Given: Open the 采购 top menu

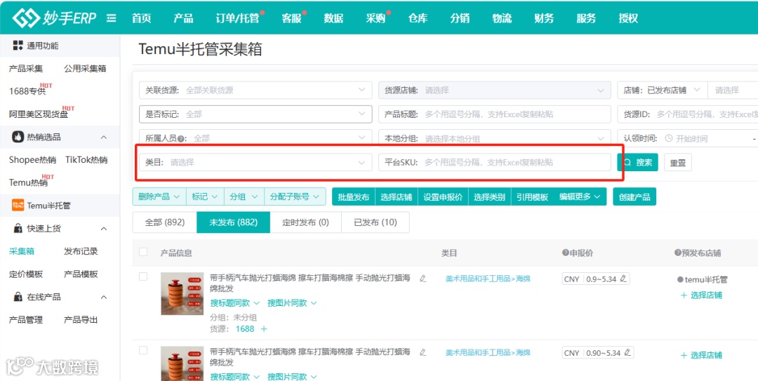Looking at the screenshot, I should point(375,18).
